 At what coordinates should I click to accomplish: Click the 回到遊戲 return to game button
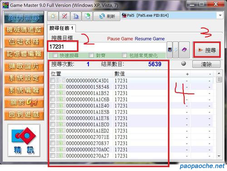24,114
